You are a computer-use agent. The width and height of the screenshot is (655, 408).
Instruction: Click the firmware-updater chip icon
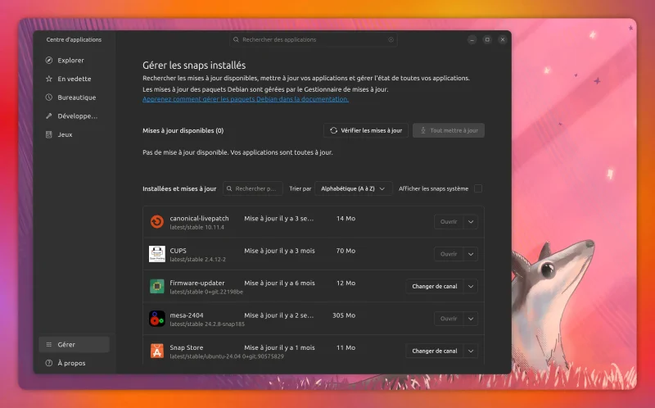click(x=157, y=287)
